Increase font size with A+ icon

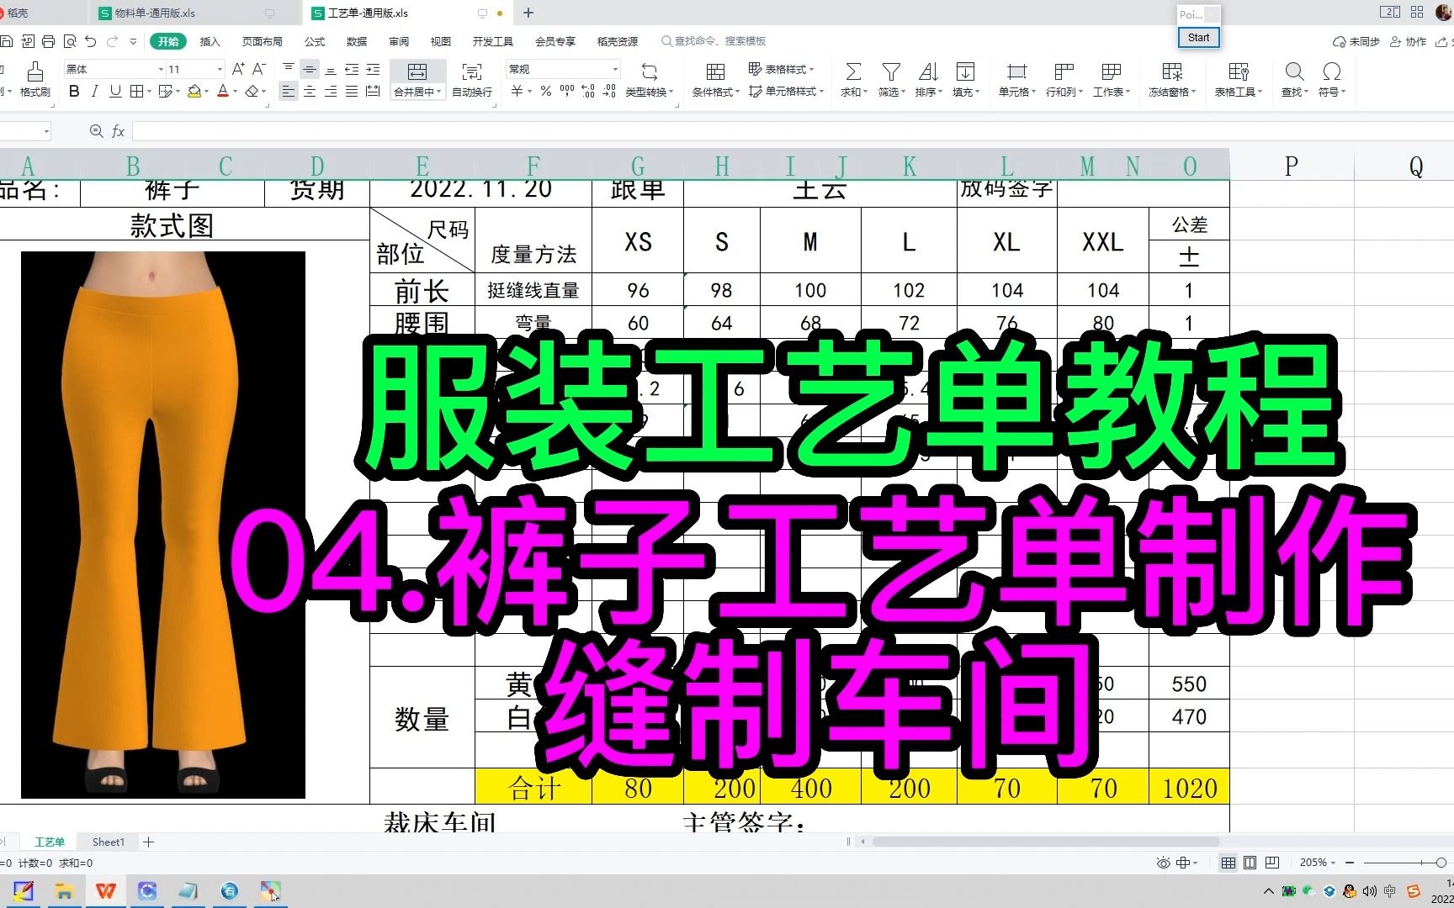(238, 69)
